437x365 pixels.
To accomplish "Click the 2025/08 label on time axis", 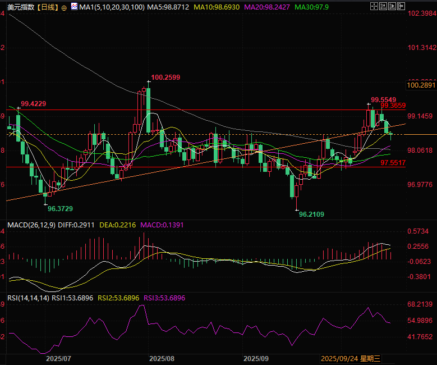I will coord(163,358).
